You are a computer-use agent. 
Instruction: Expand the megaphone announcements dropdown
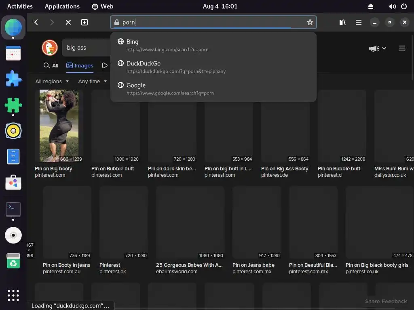pyautogui.click(x=378, y=48)
